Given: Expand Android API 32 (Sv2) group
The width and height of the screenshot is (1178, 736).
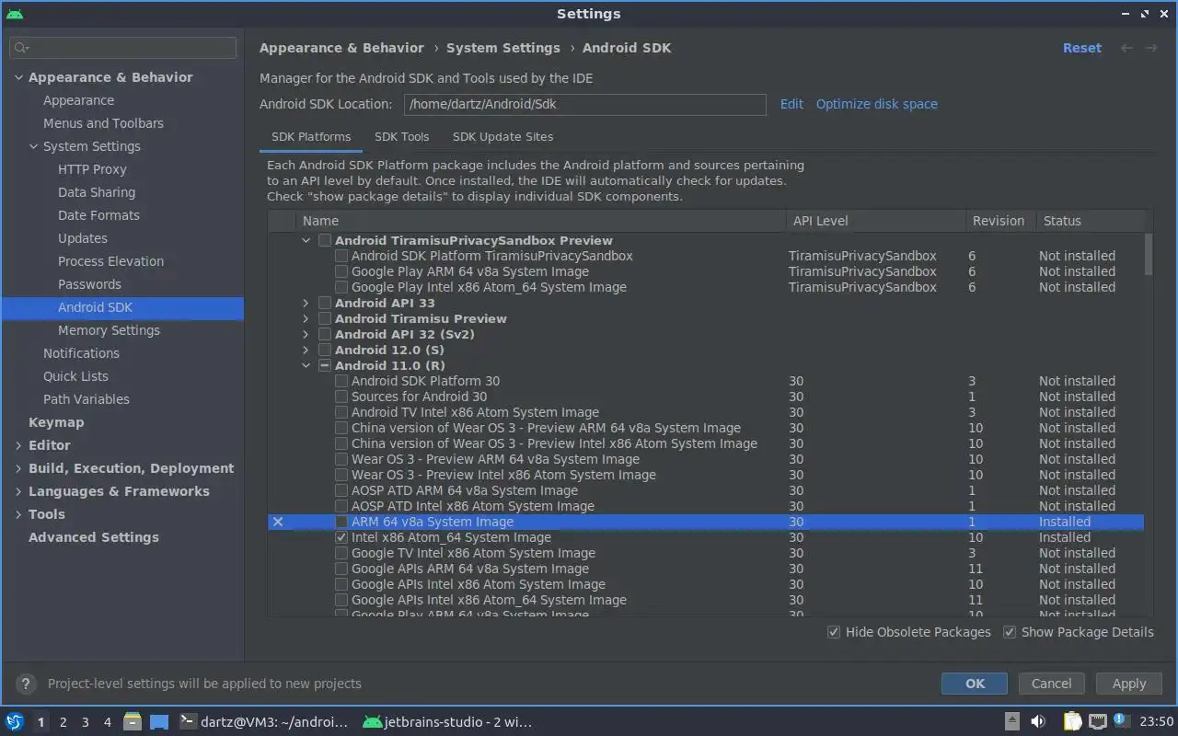Looking at the screenshot, I should (306, 334).
